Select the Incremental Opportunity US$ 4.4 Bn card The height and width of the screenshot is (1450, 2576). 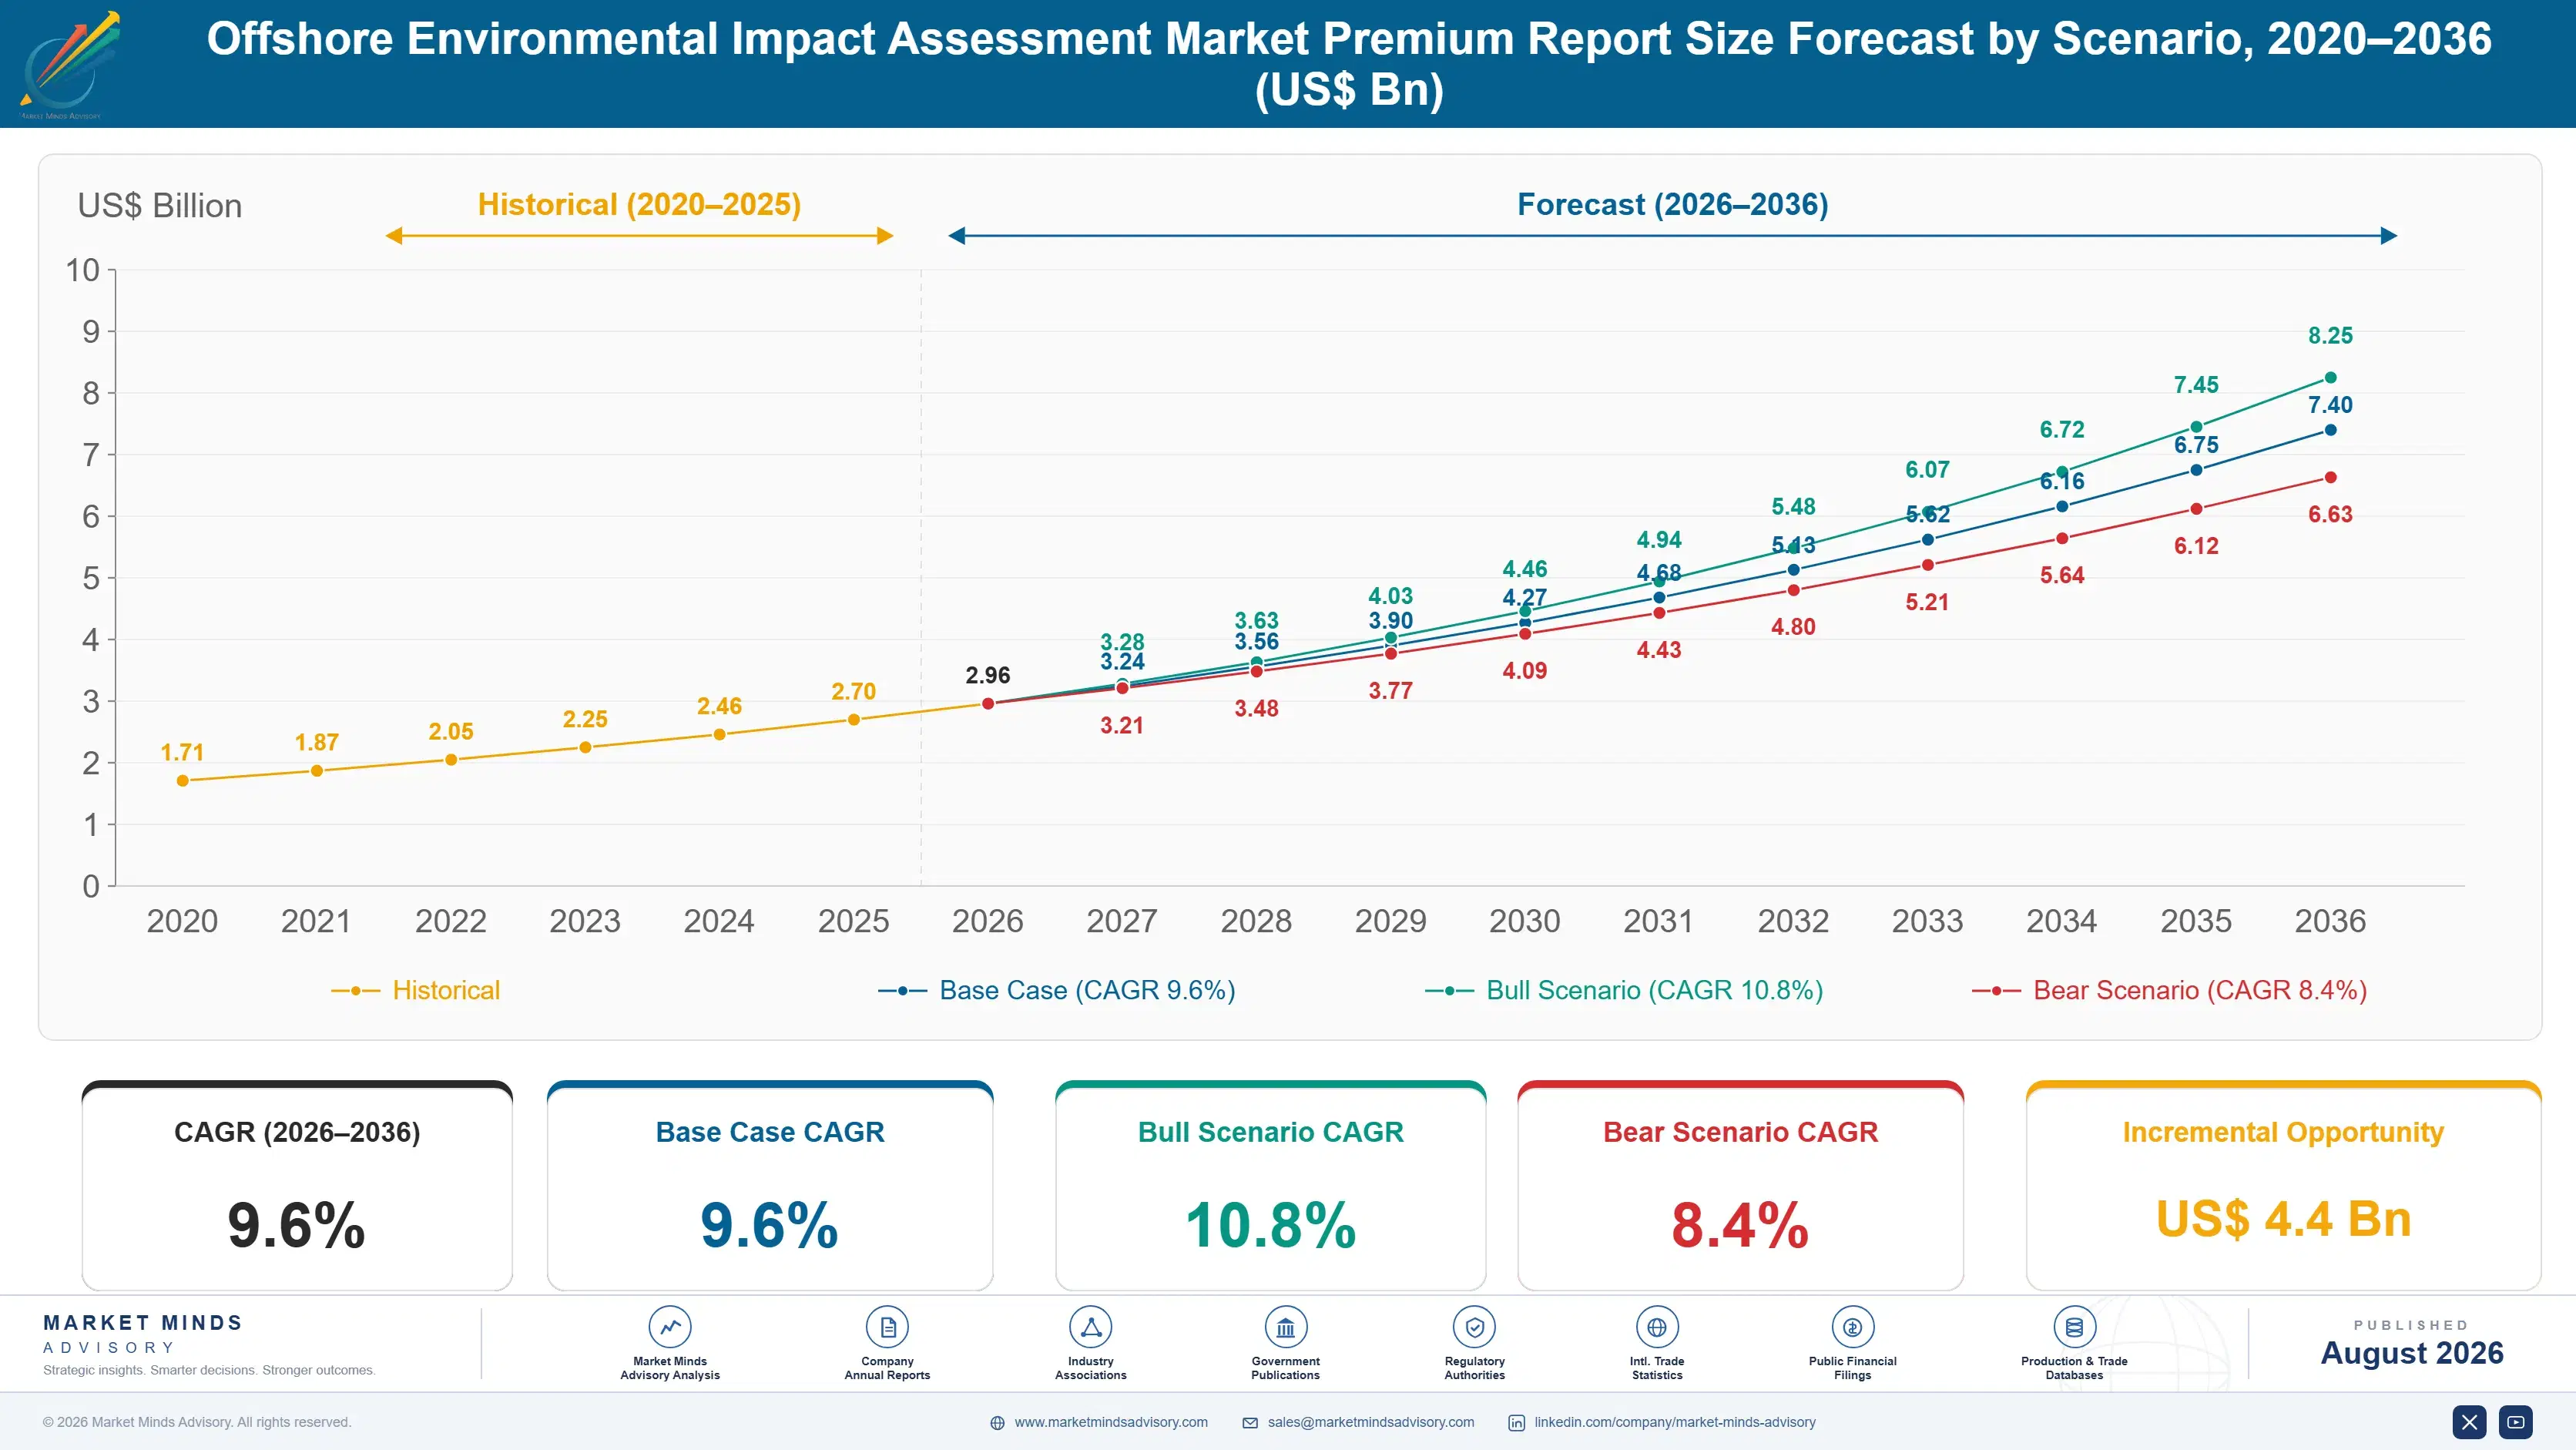(x=2284, y=1186)
